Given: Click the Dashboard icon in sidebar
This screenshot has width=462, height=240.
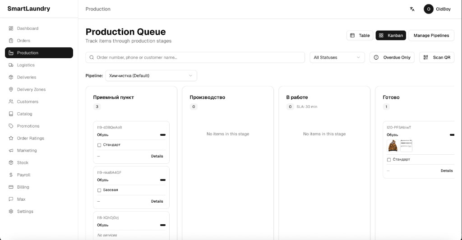Looking at the screenshot, I should point(11,28).
